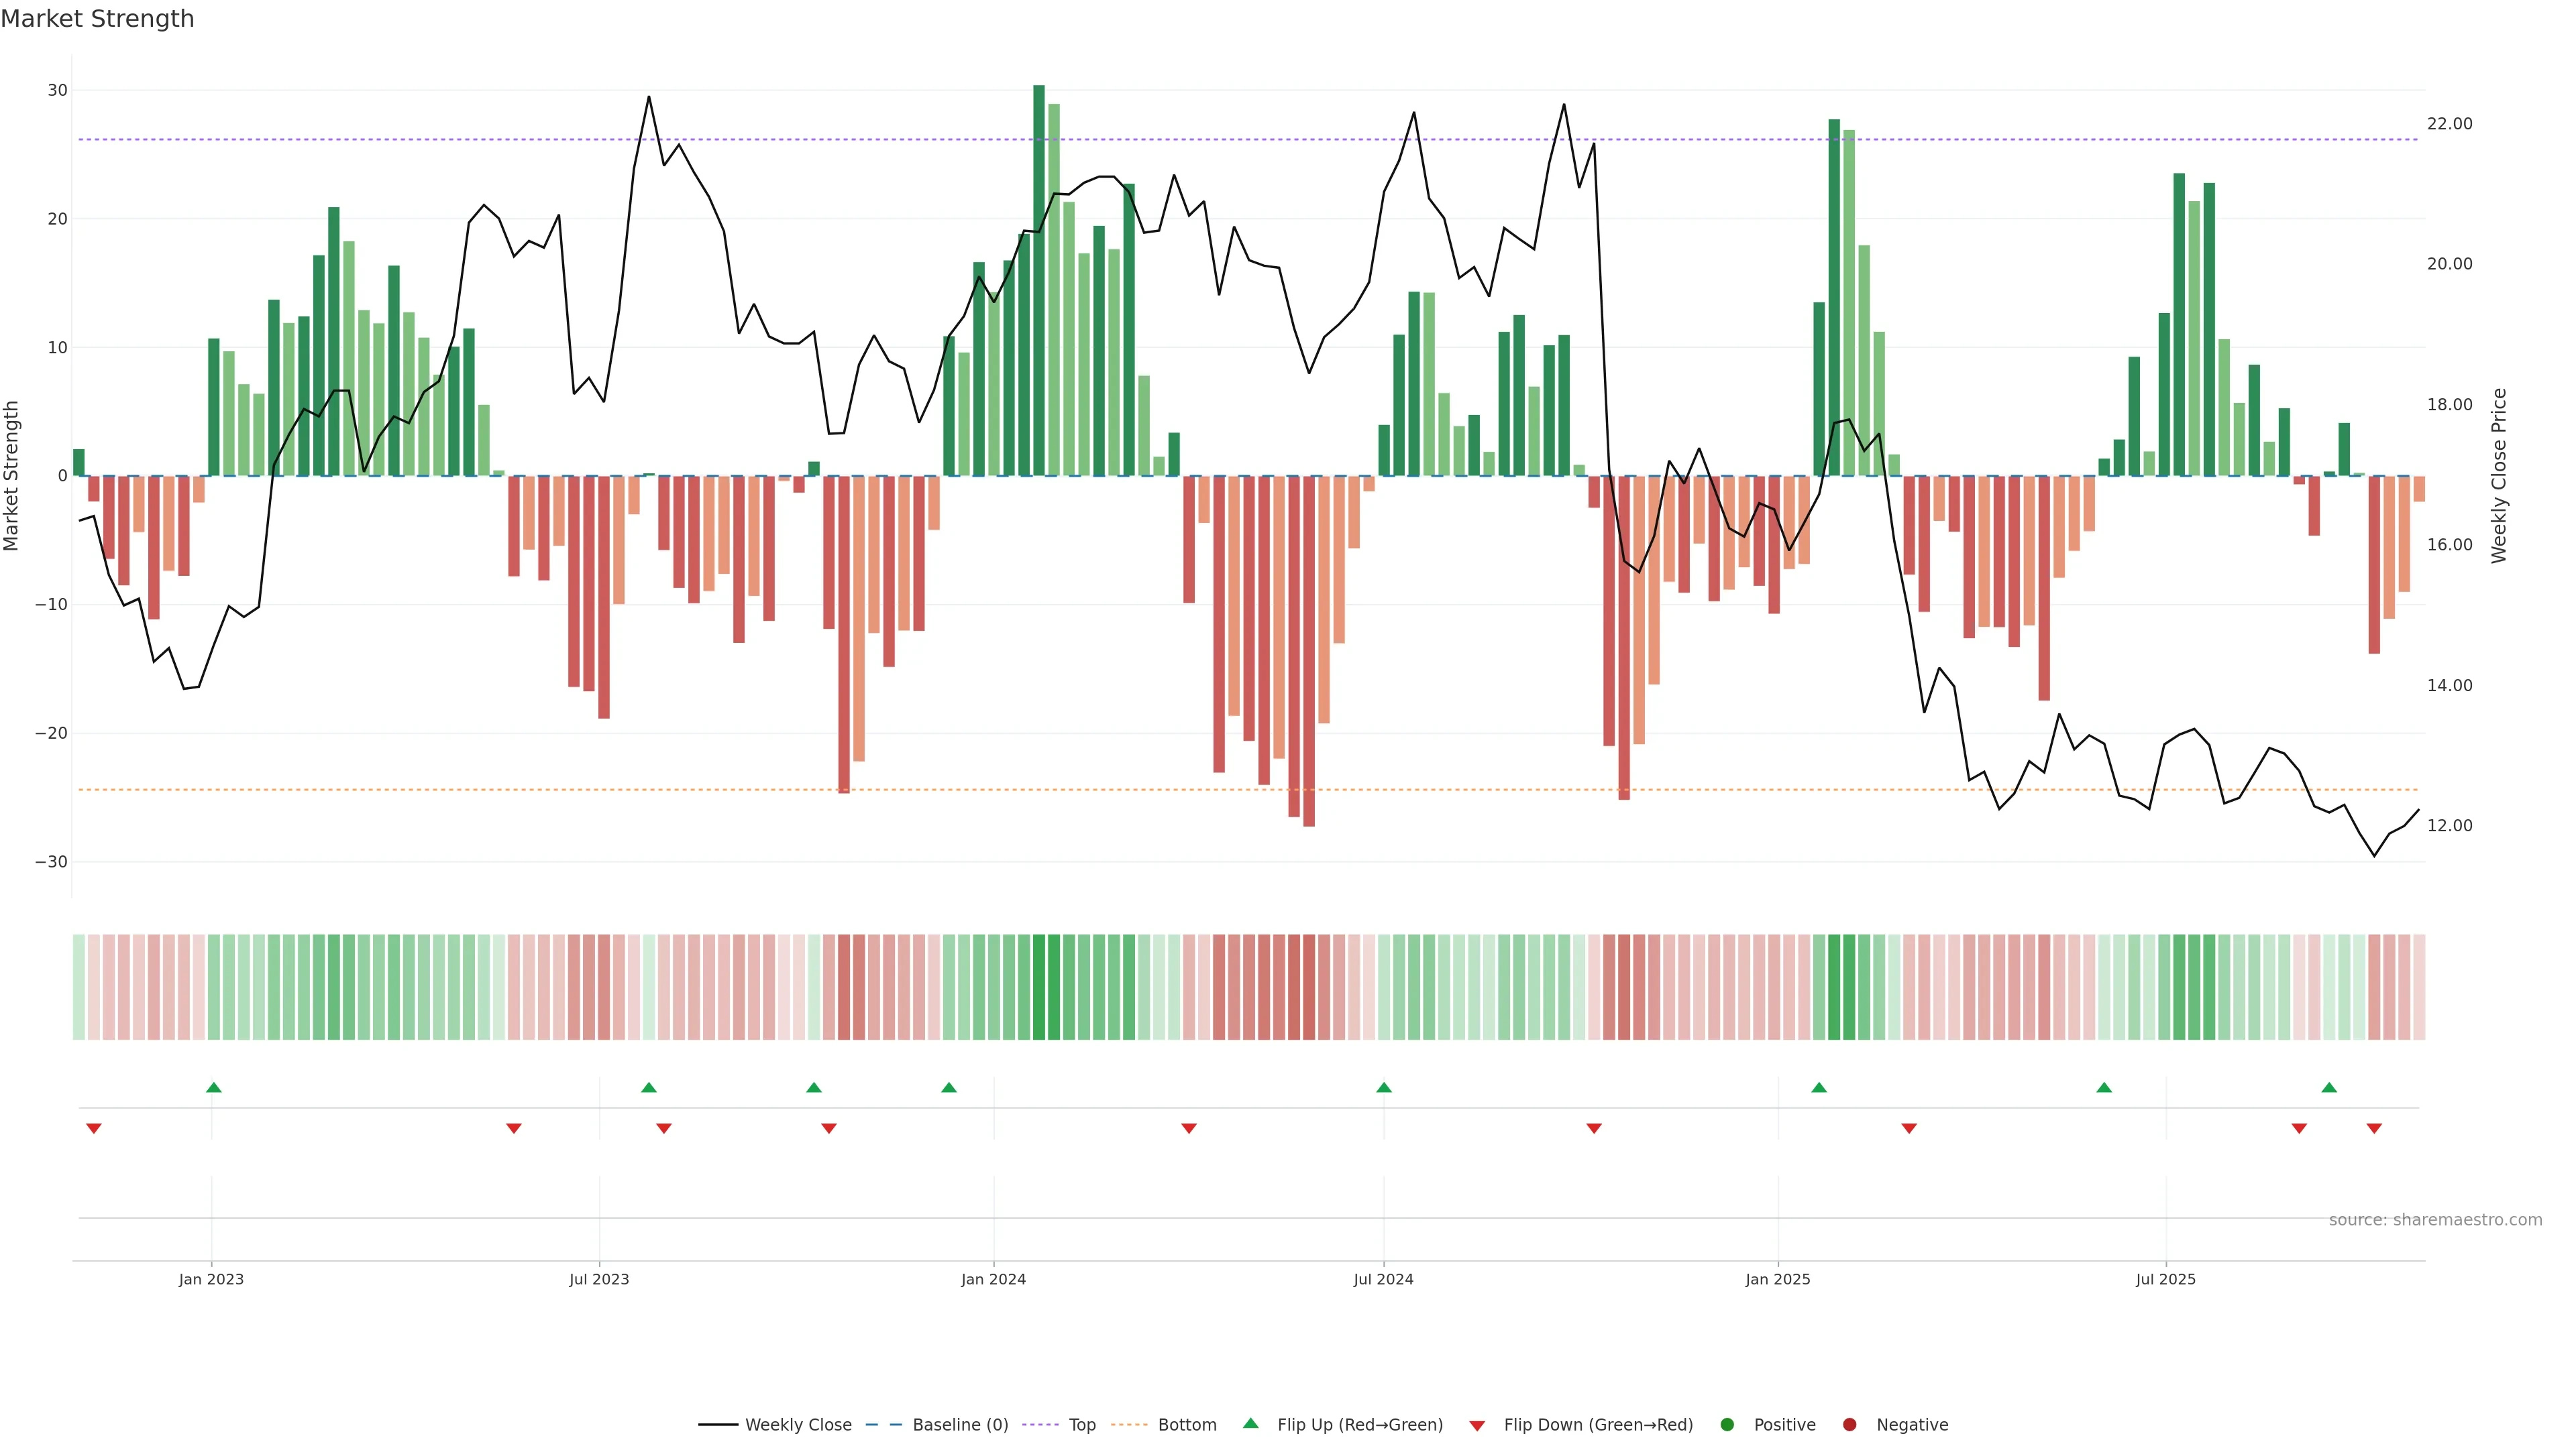Image resolution: width=2576 pixels, height=1448 pixels.
Task: Click the Weekly Close Price axis title
Action: click(2499, 476)
